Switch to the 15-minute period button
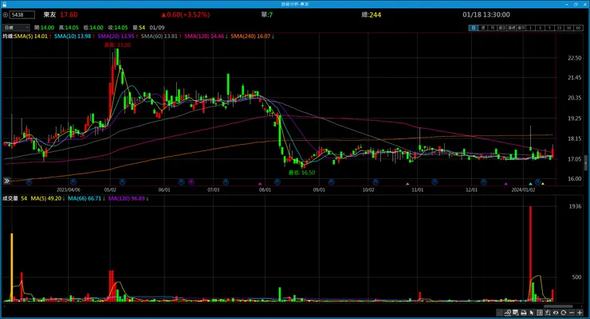This screenshot has height=319, width=590. click(x=559, y=28)
